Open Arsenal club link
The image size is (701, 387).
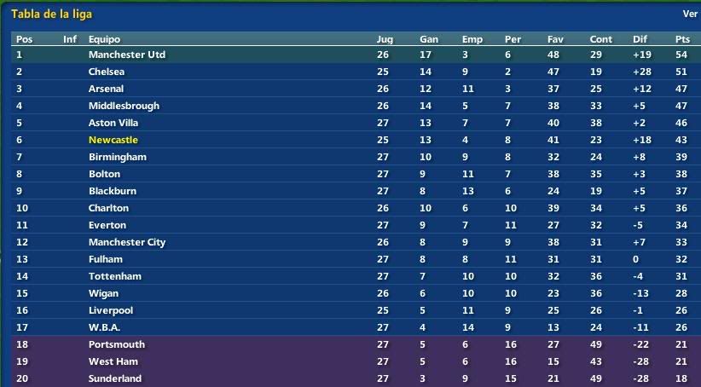106,89
